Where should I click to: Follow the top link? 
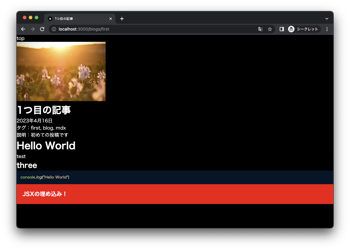pos(20,38)
